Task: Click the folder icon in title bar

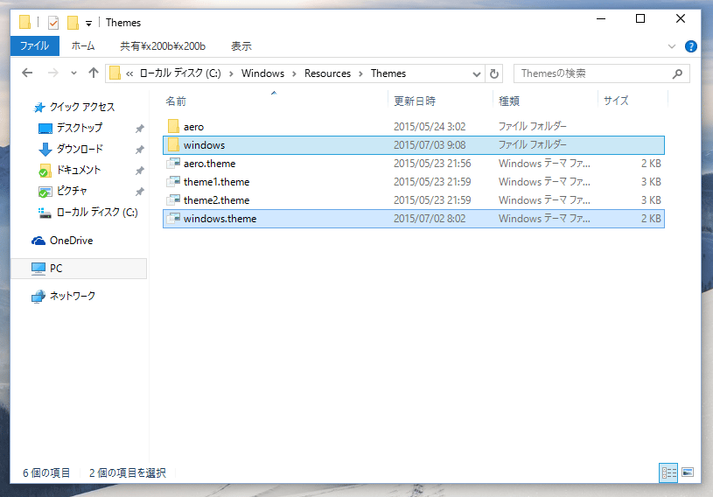Action: [x=25, y=22]
